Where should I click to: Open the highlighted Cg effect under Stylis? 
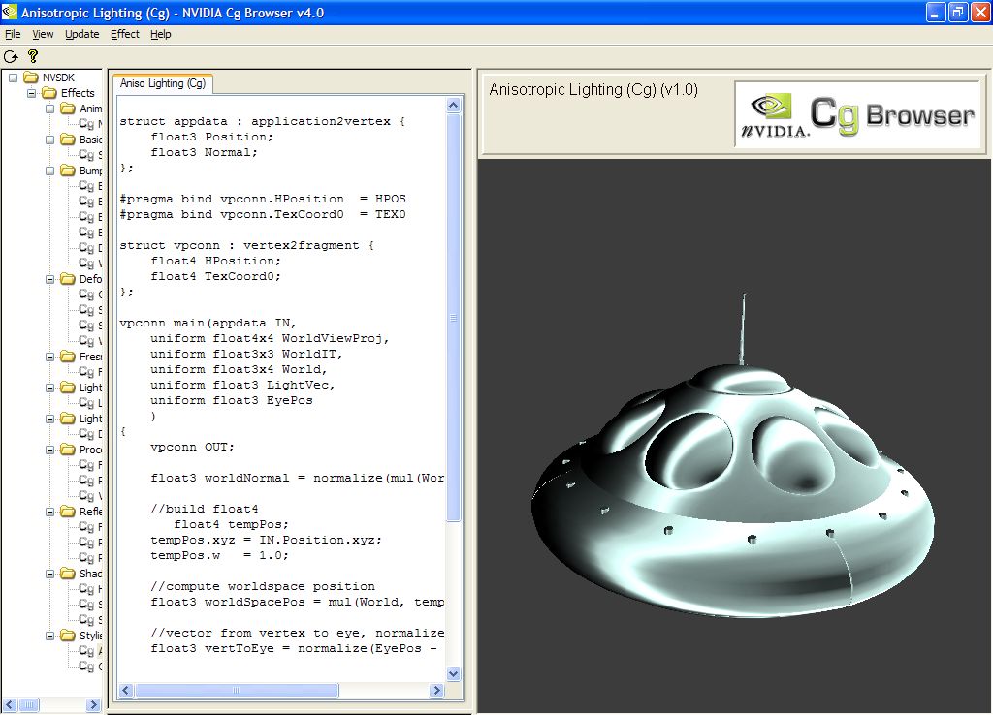(x=90, y=651)
